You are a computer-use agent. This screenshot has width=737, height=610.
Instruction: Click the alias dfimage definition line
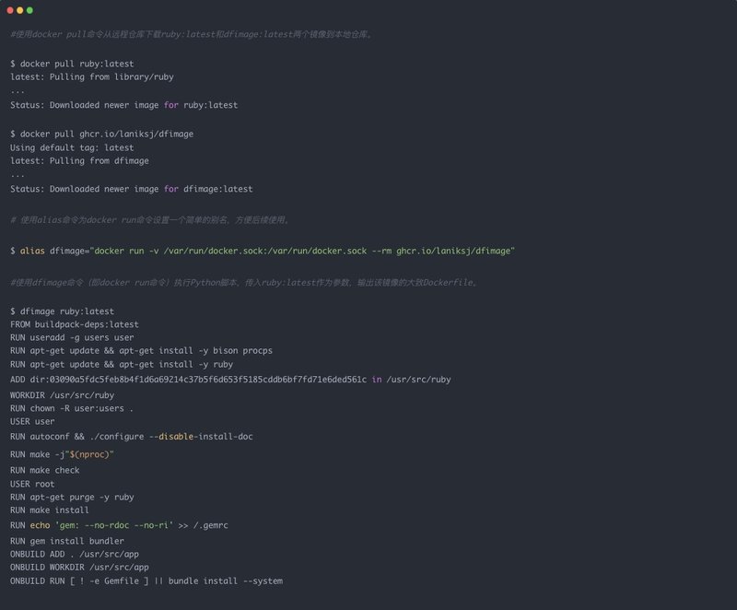tap(262, 251)
